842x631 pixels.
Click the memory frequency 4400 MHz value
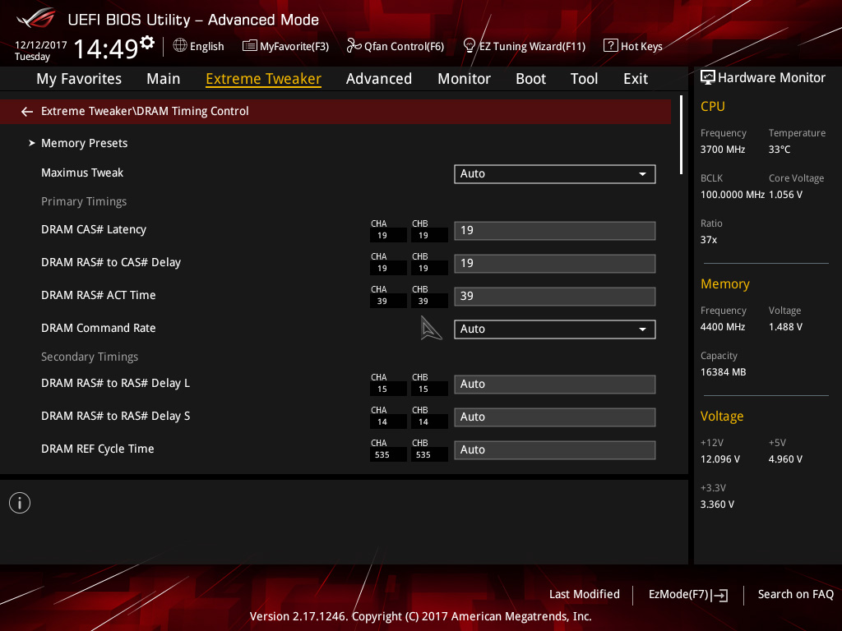[x=722, y=327]
